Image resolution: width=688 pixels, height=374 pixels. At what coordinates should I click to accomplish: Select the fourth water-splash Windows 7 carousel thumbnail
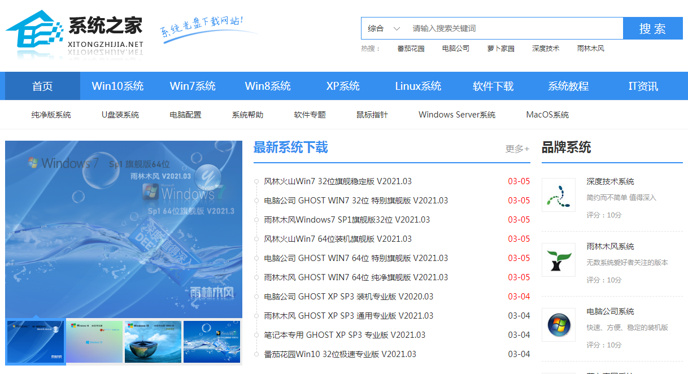[x=212, y=342]
